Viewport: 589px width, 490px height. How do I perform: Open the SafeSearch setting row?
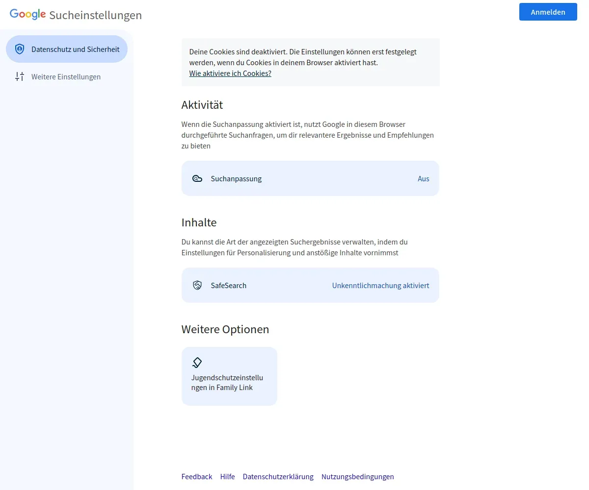(310, 285)
